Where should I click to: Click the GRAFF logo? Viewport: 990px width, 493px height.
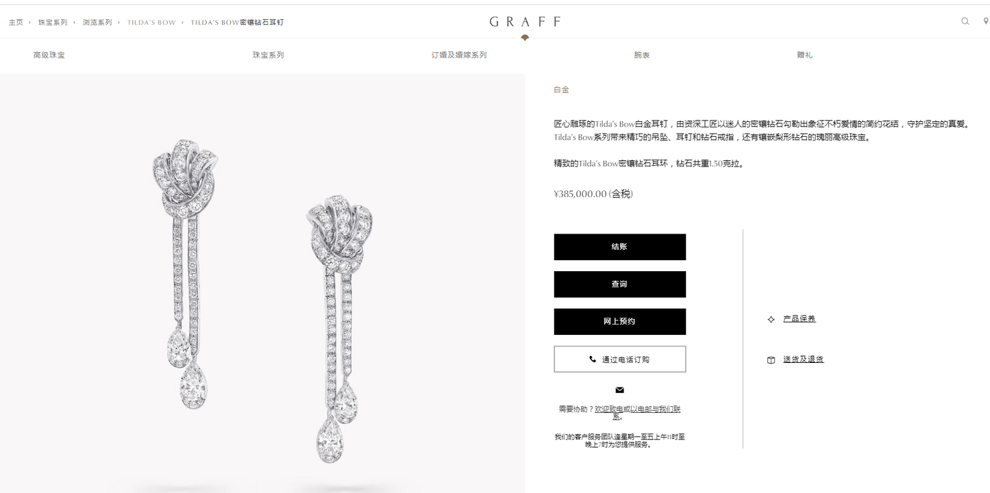[525, 21]
